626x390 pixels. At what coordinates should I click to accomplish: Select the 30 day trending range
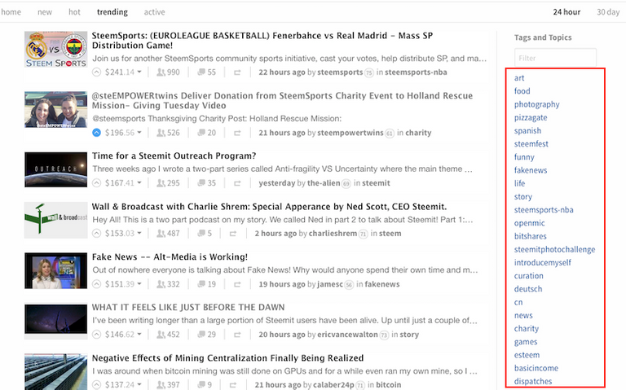pyautogui.click(x=608, y=12)
